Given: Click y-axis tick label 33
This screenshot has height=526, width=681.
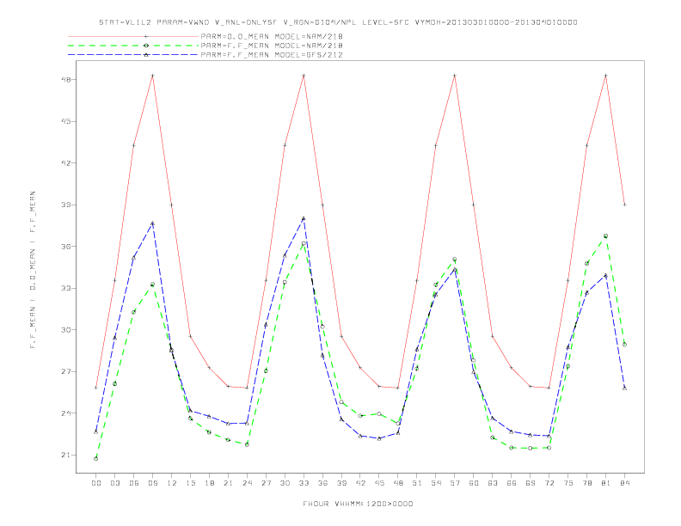Looking at the screenshot, I should pyautogui.click(x=66, y=288).
